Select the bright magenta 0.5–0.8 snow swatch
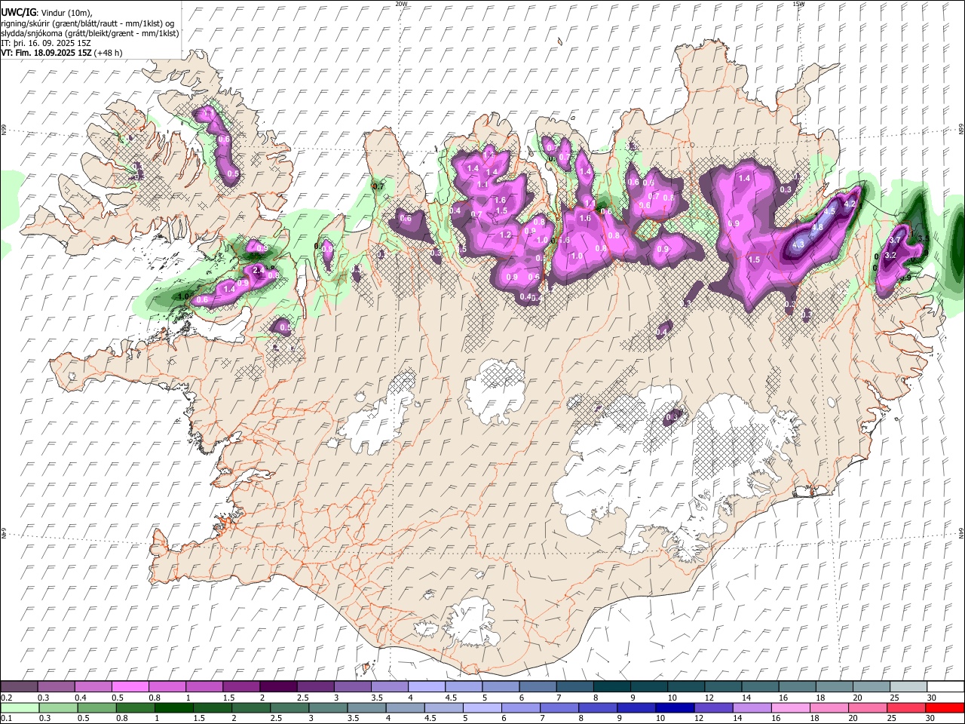Viewport: 965px width, 724px height. 131,687
